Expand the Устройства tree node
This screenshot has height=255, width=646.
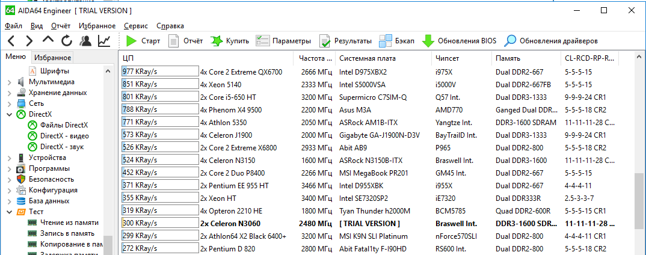coord(10,158)
